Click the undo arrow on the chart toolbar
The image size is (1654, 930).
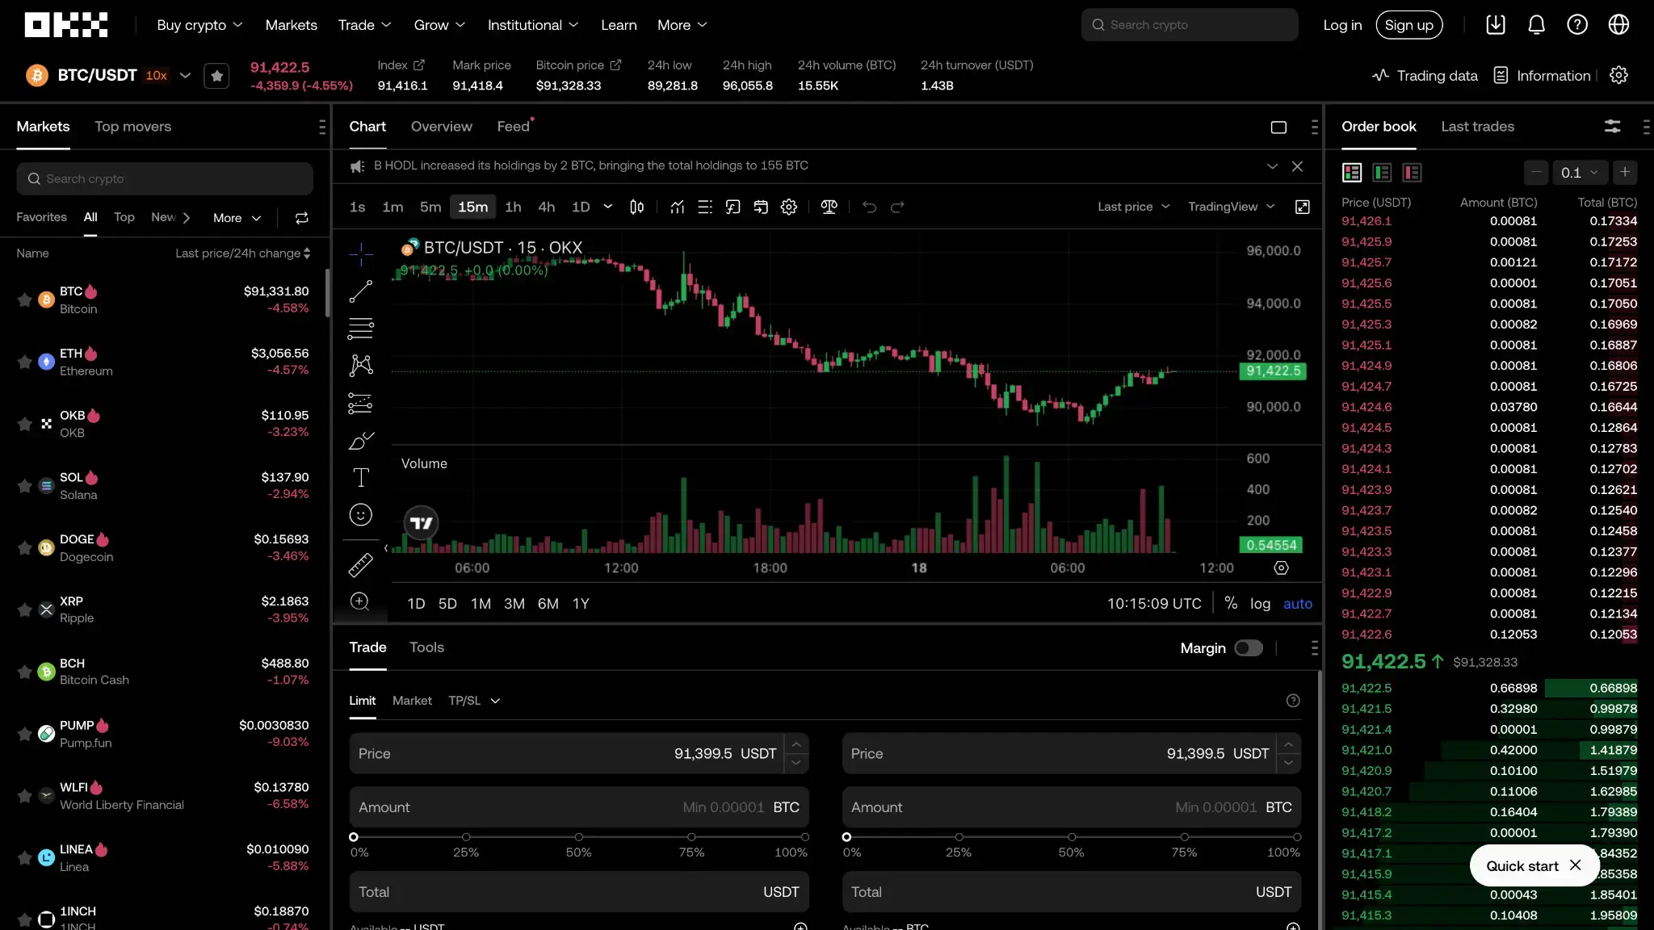pos(869,207)
